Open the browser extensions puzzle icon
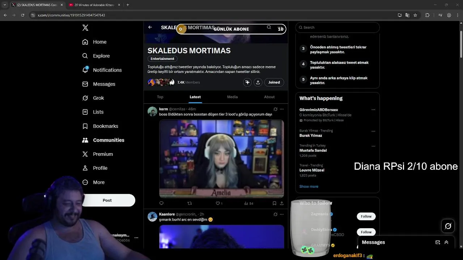463x260 pixels. 428,15
